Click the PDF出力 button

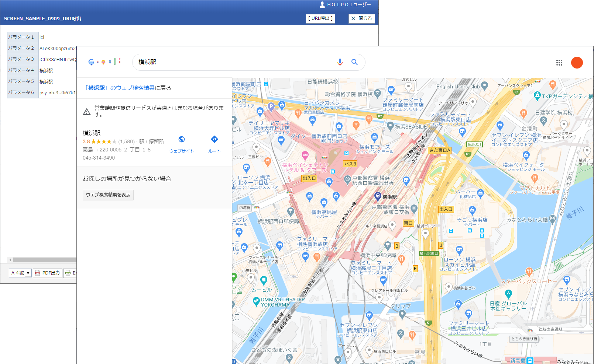[x=48, y=273]
